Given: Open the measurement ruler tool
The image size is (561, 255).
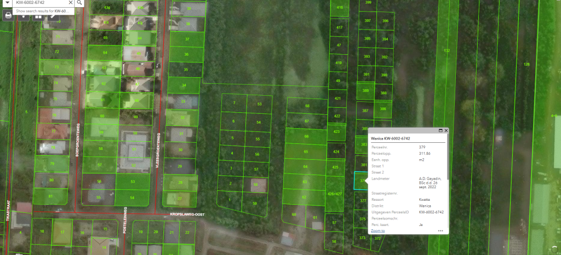Looking at the screenshot, I should pos(53,15).
